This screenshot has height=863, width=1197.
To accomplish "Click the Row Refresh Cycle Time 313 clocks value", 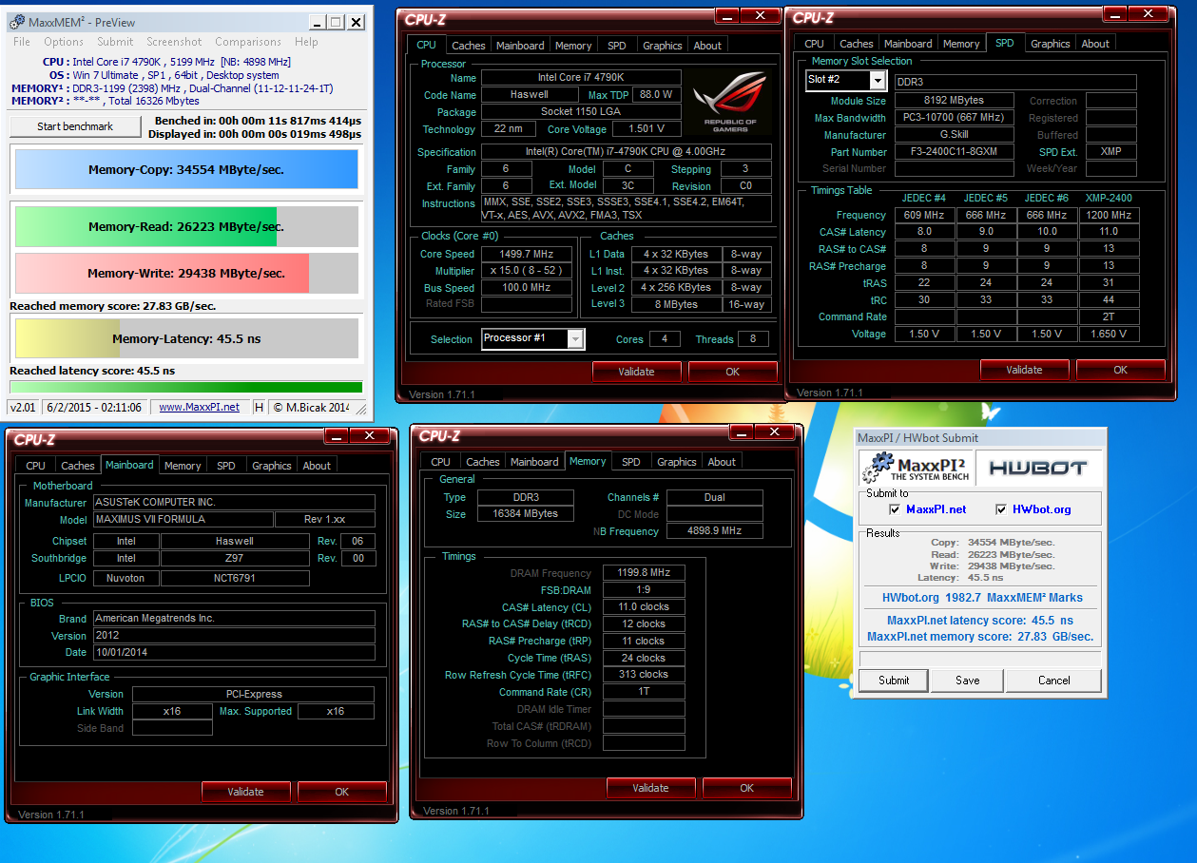I will click(x=644, y=674).
